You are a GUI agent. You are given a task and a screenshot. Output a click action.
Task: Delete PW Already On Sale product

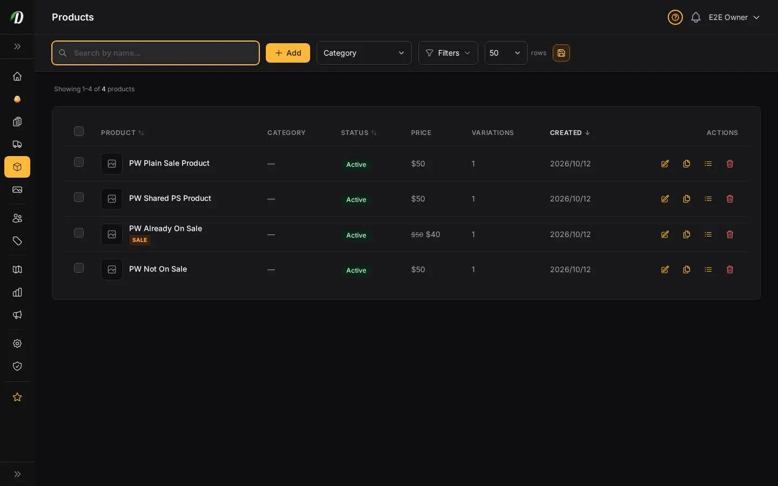click(x=730, y=234)
